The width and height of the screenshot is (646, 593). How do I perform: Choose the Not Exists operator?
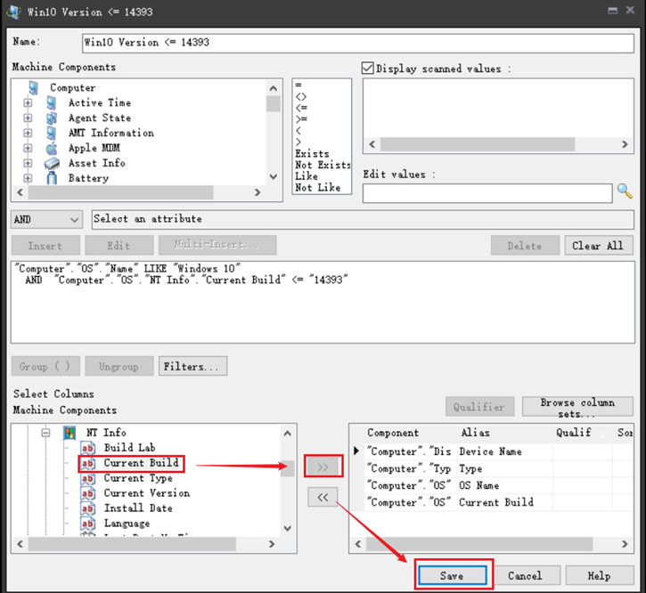pyautogui.click(x=323, y=165)
